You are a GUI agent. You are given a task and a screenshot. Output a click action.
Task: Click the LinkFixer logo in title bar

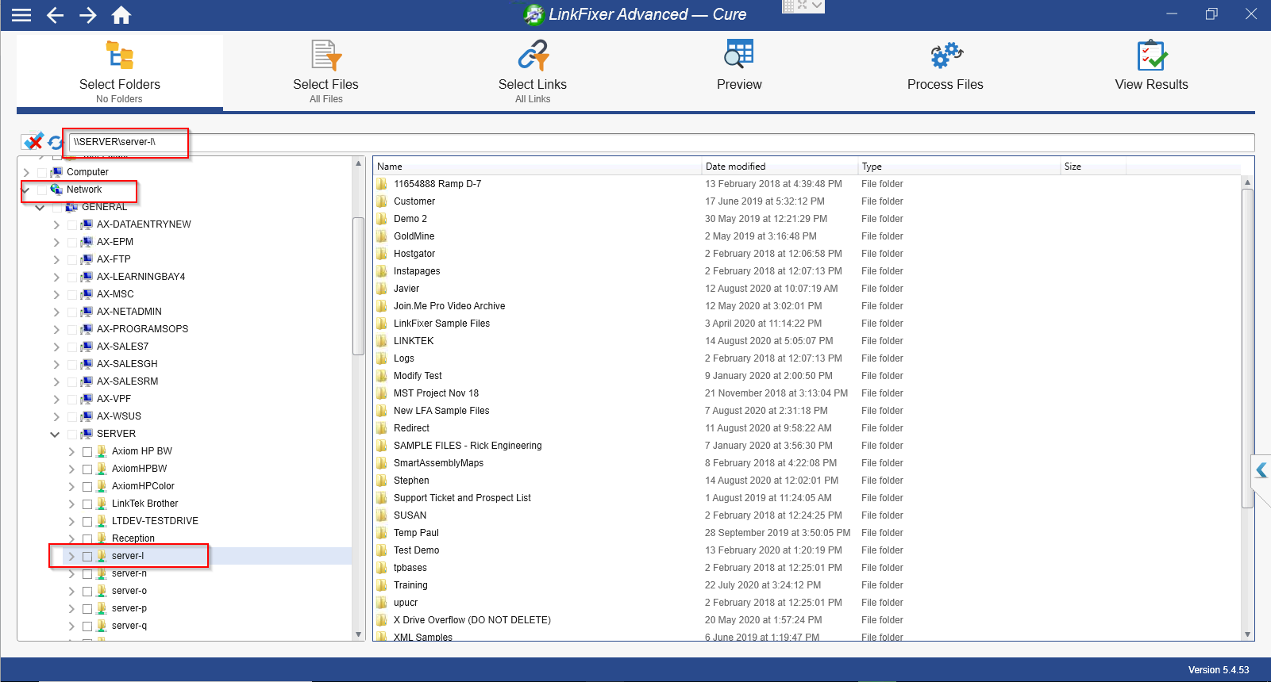tap(534, 14)
